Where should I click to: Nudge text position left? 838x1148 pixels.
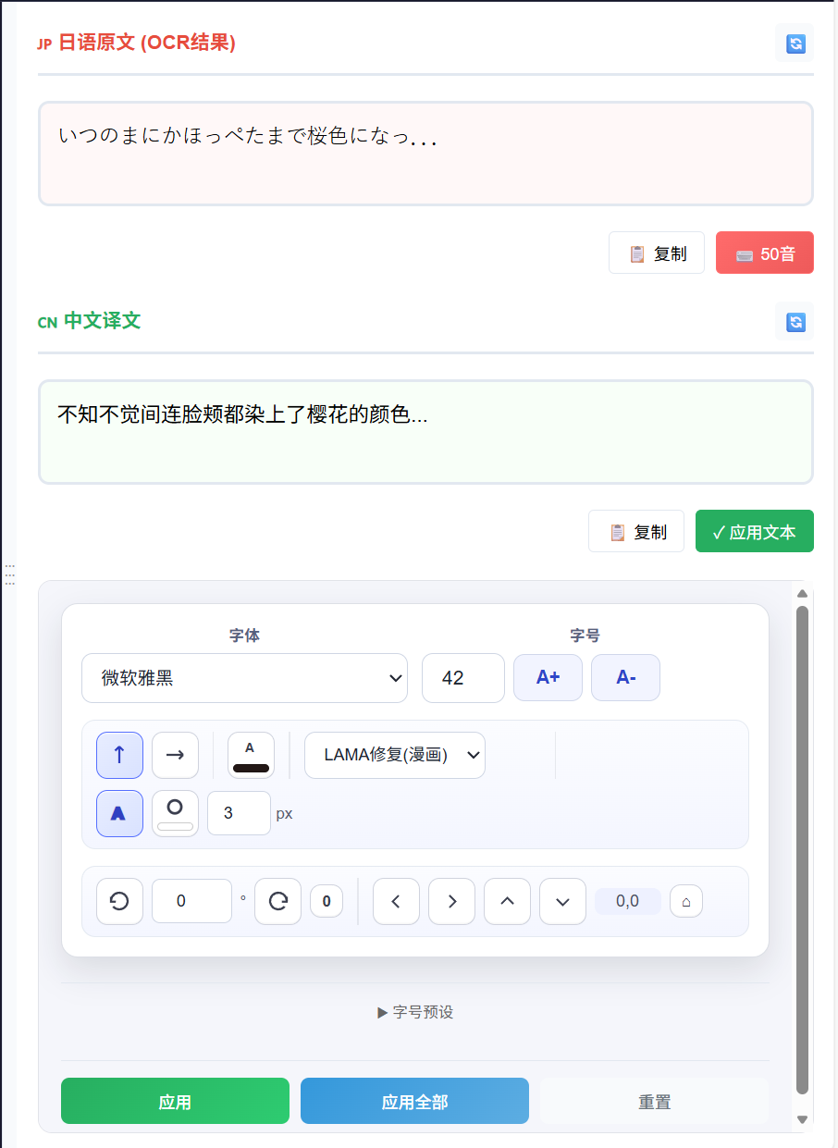(396, 901)
